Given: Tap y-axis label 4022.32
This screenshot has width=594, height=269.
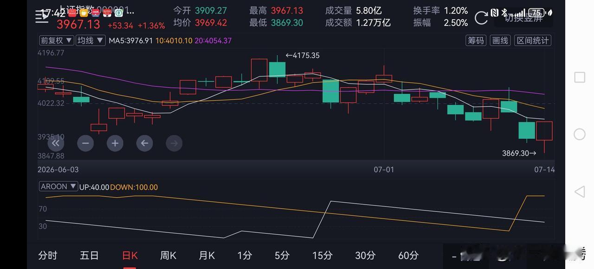Looking at the screenshot, I should (51, 103).
